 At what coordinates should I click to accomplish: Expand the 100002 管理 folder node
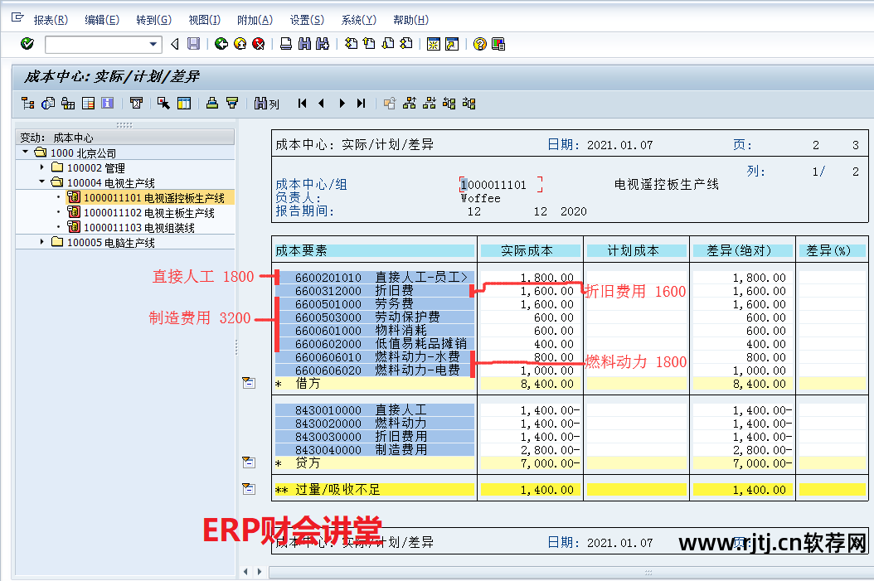(x=41, y=167)
